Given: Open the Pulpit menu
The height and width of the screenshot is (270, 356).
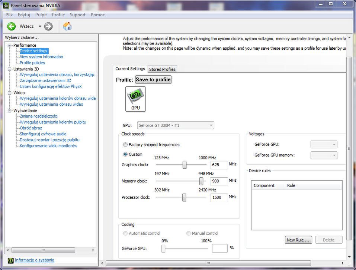Looking at the screenshot, I should [x=41, y=15].
